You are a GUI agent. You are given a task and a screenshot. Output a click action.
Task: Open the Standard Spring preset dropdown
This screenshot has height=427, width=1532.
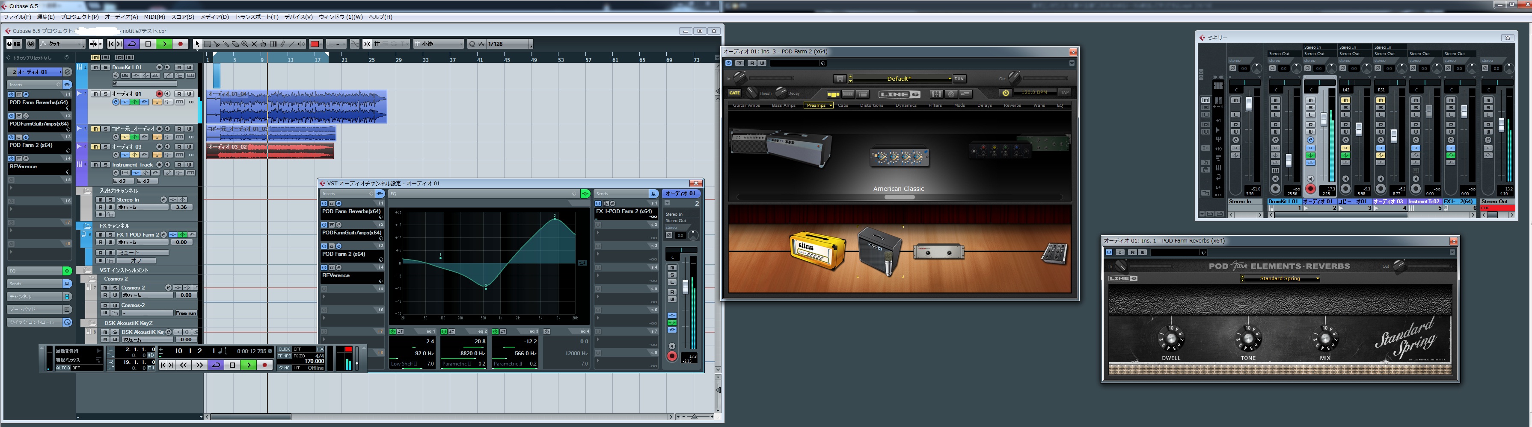pos(1280,279)
